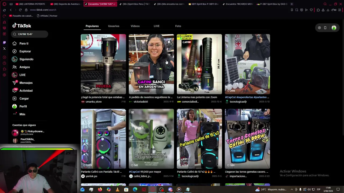The height and width of the screenshot is (193, 344).
Task: Switch to Videos tab
Action: [135, 26]
